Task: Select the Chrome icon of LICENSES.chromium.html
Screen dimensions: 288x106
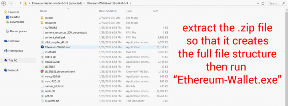Action: 42,71
